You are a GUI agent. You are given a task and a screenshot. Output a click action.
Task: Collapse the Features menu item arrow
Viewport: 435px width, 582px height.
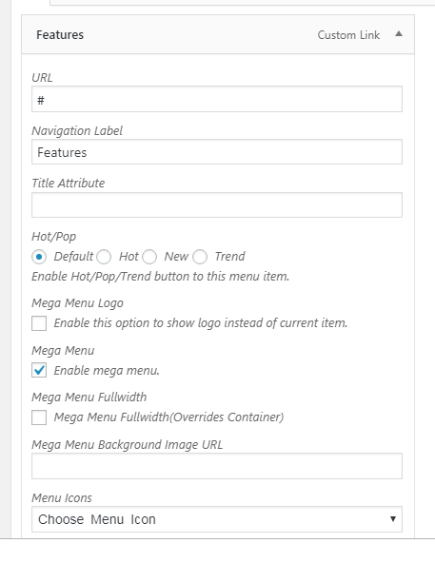point(399,34)
